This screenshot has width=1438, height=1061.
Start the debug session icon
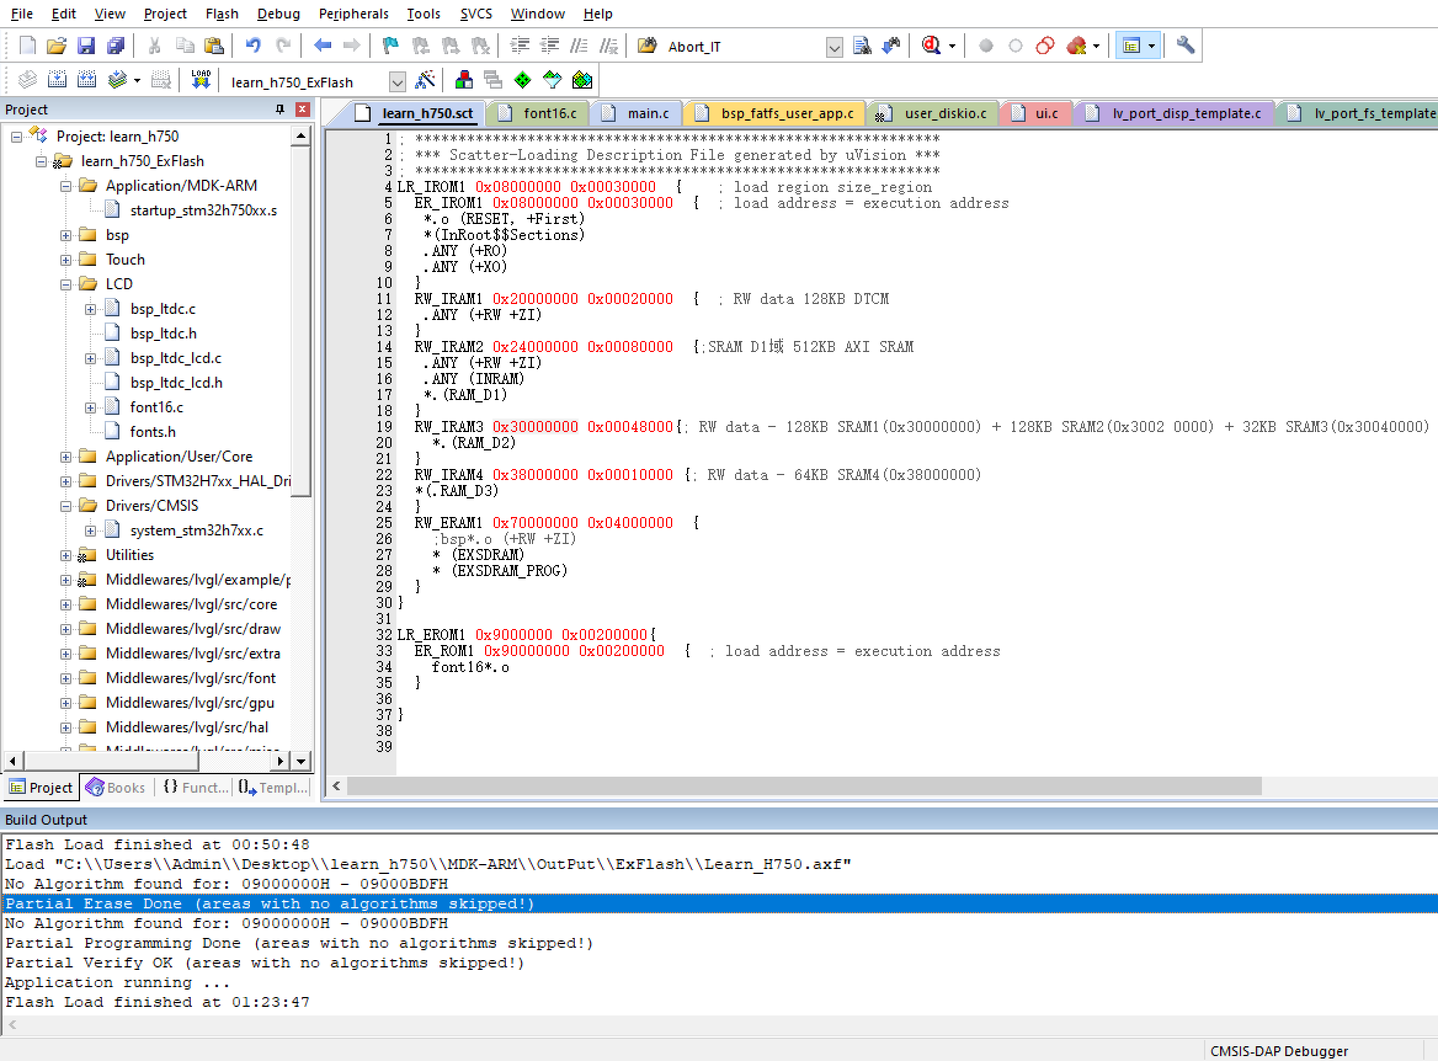click(x=931, y=46)
